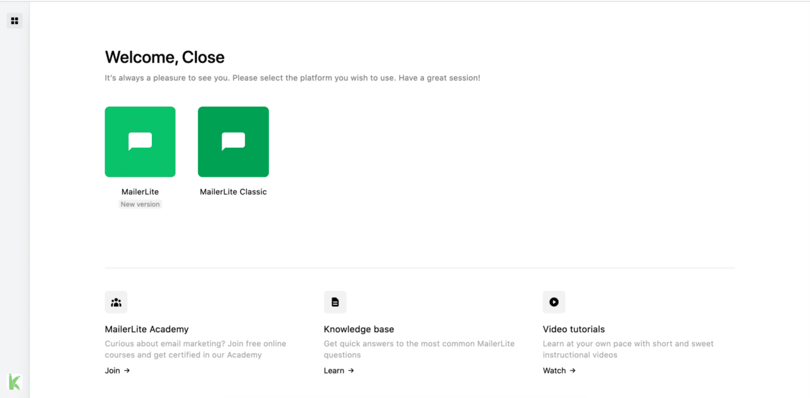This screenshot has width=810, height=398.
Task: Open the Learn link under Knowledge base
Action: tap(333, 370)
